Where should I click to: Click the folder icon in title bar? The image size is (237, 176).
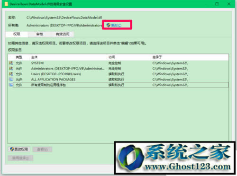[x=6, y=4]
